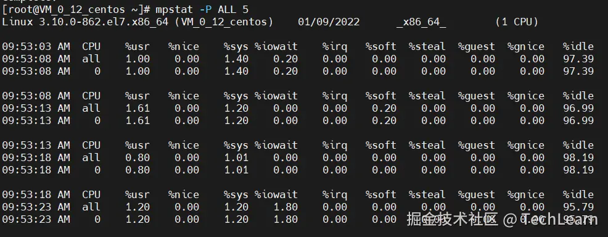Click the (1 CPU) text in header
The image size is (608, 237).
517,22
